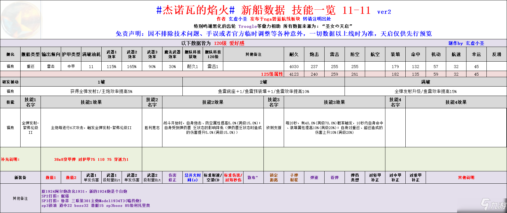
Task: Click the 护甲类型 header cell
Action: pos(71,54)
